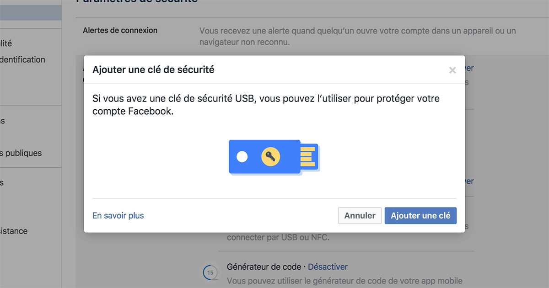Click the code generator timer icon
The image size is (549, 288).
(x=210, y=272)
